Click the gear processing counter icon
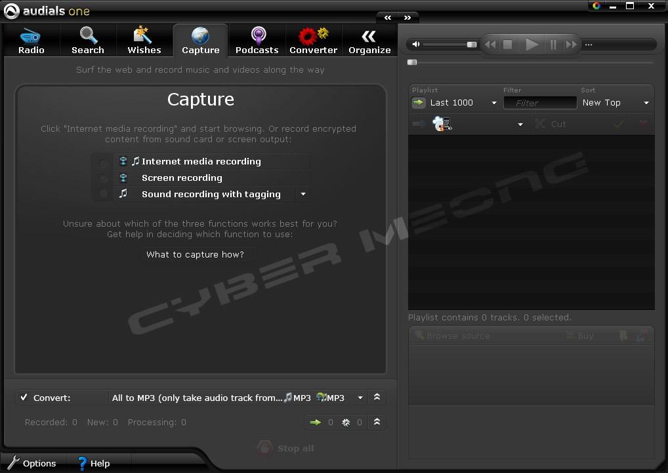 pos(346,423)
